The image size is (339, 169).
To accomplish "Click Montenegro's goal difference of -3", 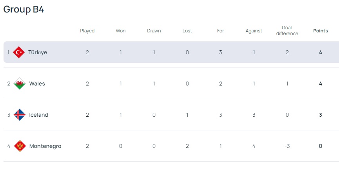I will (x=287, y=146).
